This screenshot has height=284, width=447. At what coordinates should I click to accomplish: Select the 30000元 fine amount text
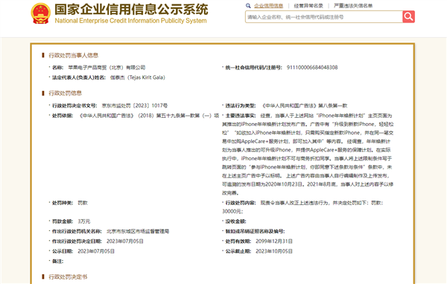pos(232,212)
